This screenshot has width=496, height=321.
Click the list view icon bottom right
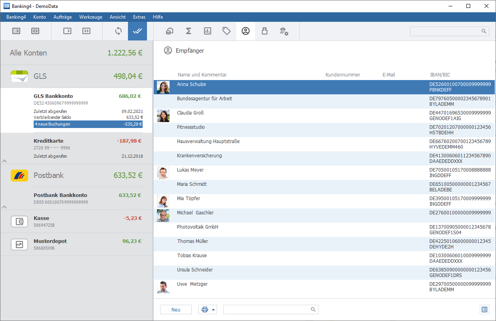tap(484, 310)
